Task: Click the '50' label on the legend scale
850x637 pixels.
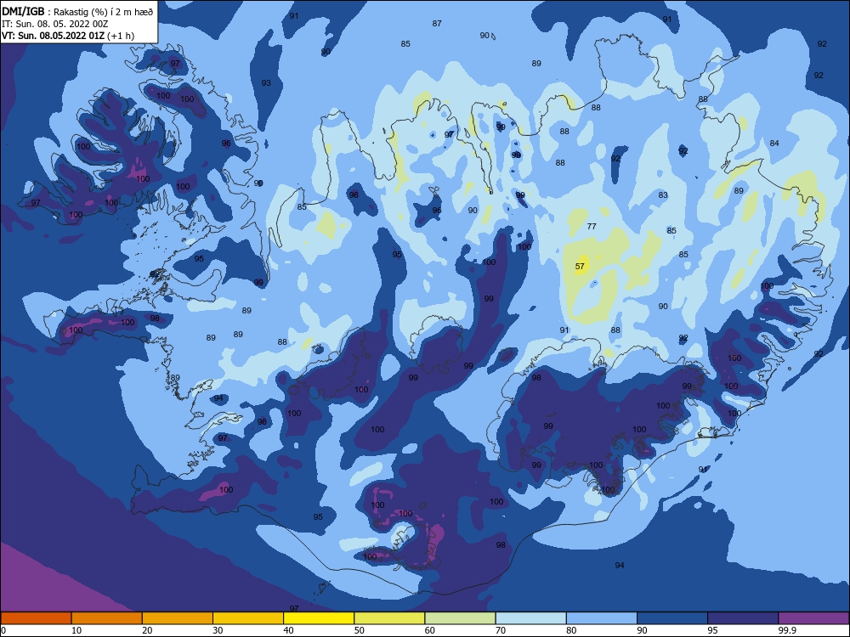Action: point(359,630)
